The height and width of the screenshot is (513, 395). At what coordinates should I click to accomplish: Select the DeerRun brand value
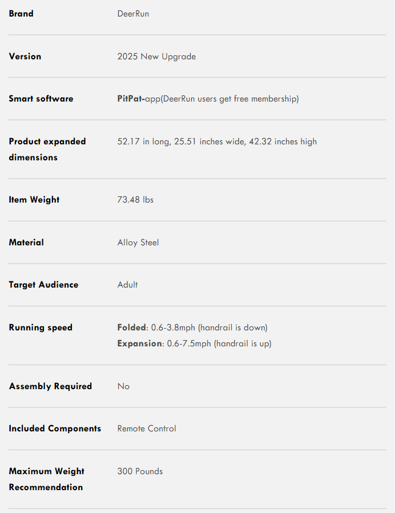[x=133, y=14]
